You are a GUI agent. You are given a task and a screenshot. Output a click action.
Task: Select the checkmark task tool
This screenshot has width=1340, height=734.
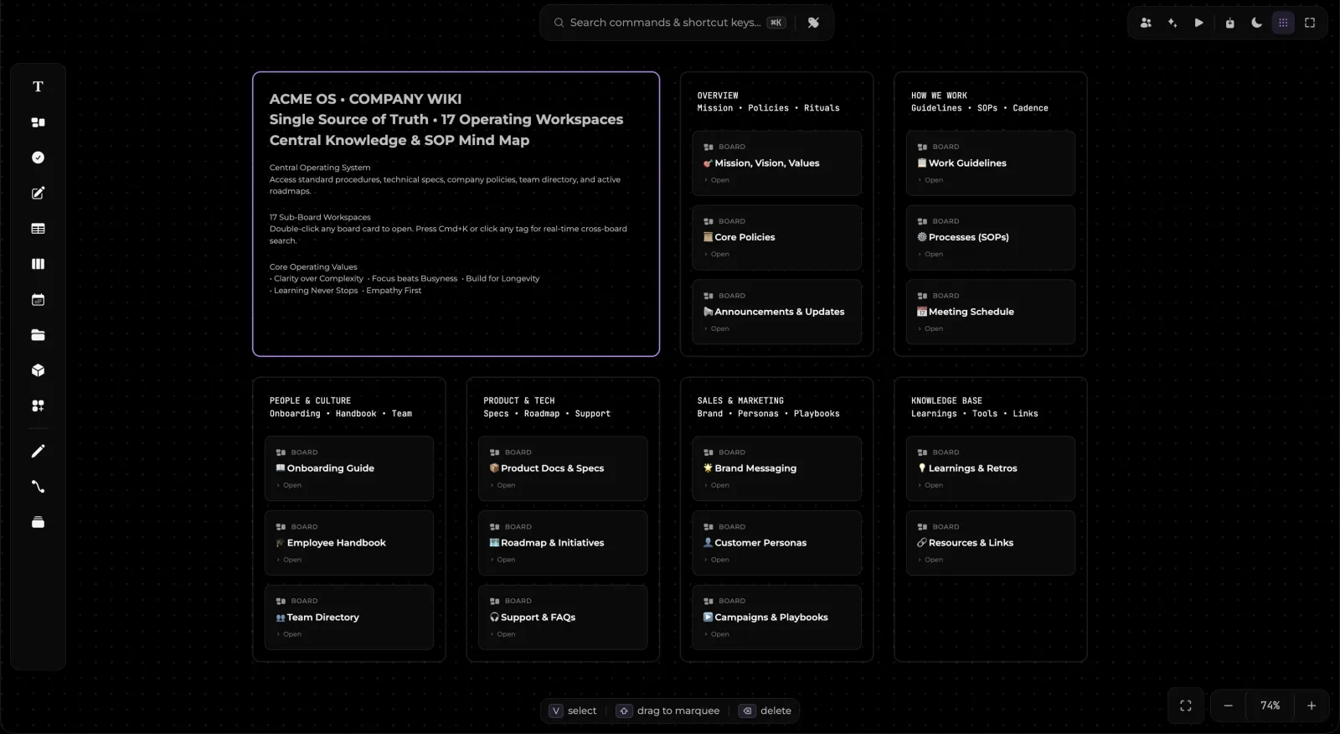click(x=38, y=158)
